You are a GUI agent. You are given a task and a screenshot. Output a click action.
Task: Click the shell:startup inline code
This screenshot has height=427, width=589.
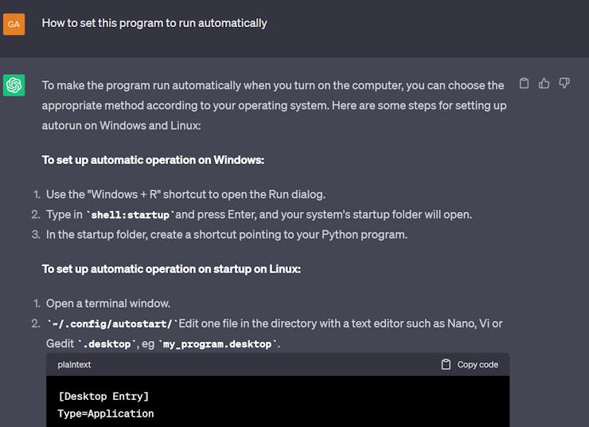tap(129, 215)
